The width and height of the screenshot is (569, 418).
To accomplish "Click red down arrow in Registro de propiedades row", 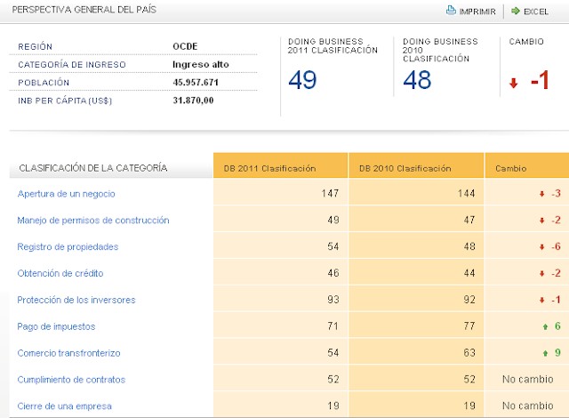I will coord(541,247).
